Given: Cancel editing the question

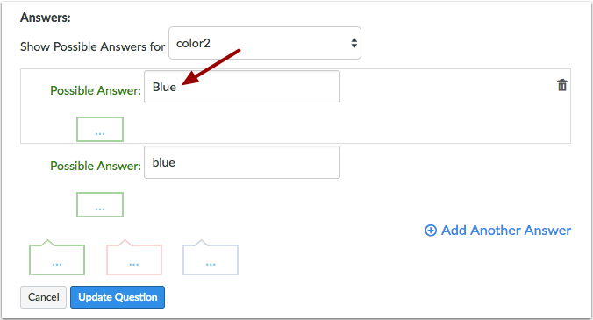Looking at the screenshot, I should [x=44, y=297].
